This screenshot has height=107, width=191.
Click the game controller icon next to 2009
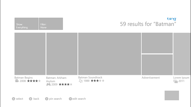[49, 84]
